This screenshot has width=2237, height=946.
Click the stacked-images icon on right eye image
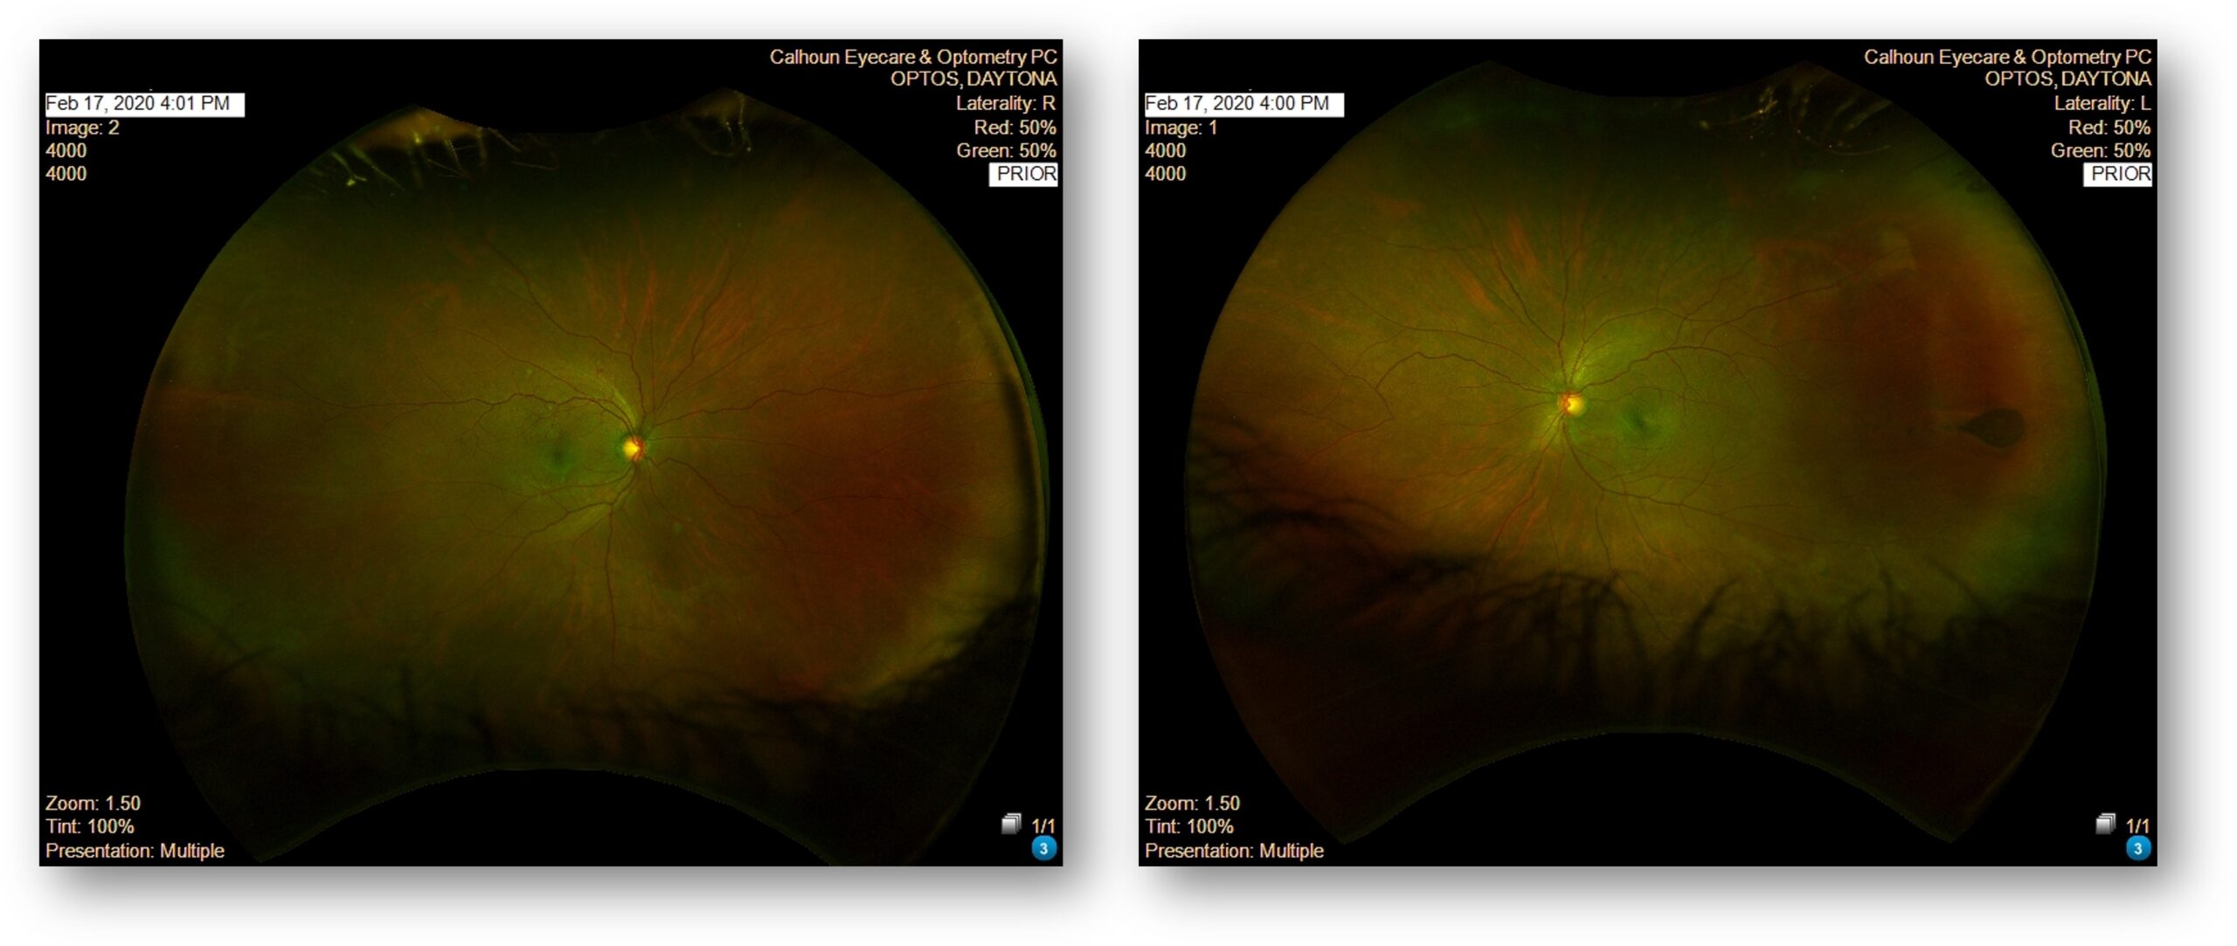pos(1011,824)
